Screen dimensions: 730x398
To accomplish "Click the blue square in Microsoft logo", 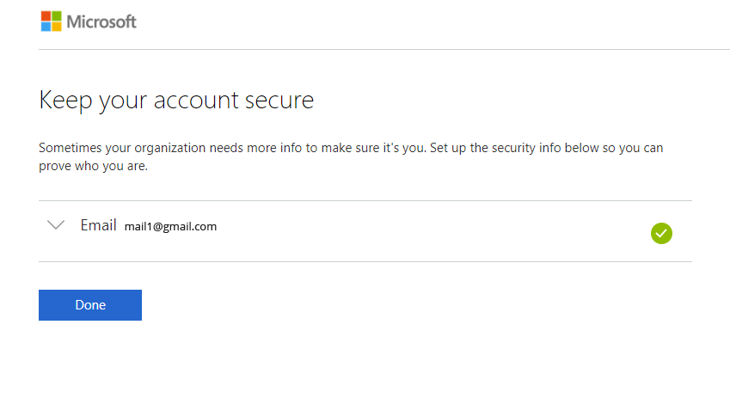I will [x=46, y=27].
